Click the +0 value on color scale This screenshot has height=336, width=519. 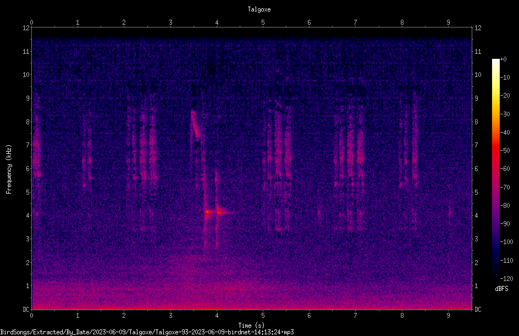tap(504, 59)
